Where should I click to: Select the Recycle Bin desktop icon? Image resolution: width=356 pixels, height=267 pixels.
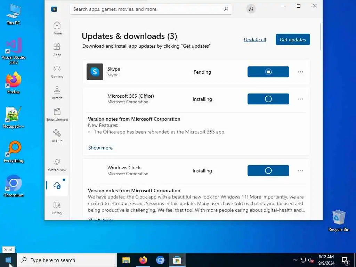[339, 221]
